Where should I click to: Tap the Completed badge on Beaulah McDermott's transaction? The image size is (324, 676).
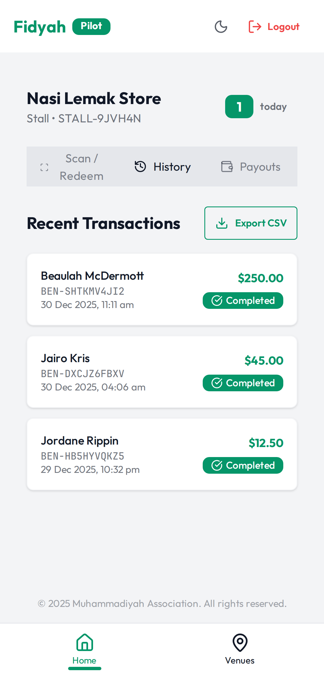click(243, 300)
